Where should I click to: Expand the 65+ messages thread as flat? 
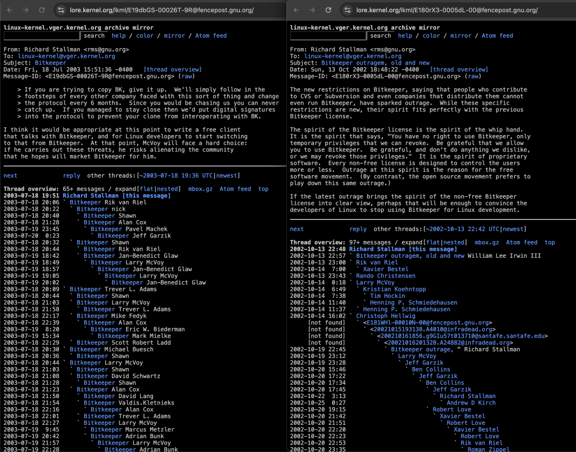147,189
